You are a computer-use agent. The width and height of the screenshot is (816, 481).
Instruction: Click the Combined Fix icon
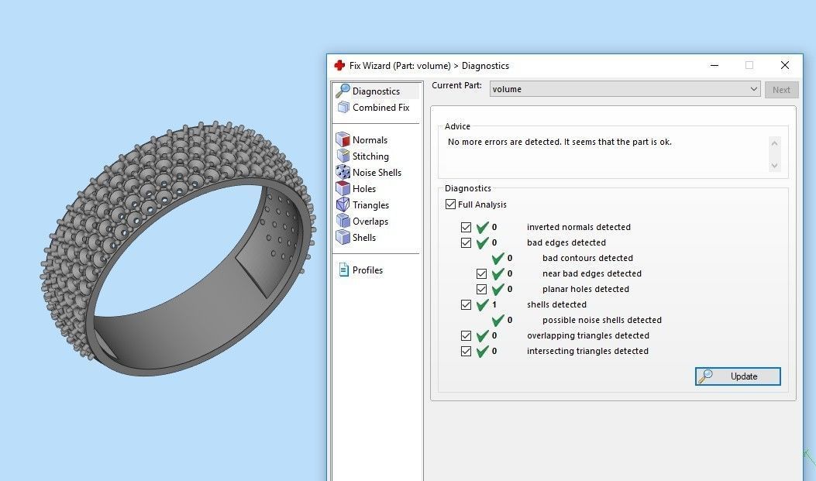click(x=343, y=107)
